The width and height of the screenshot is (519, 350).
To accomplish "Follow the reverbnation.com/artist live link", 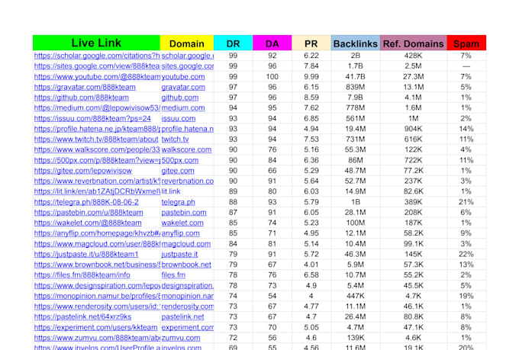I will point(97,181).
